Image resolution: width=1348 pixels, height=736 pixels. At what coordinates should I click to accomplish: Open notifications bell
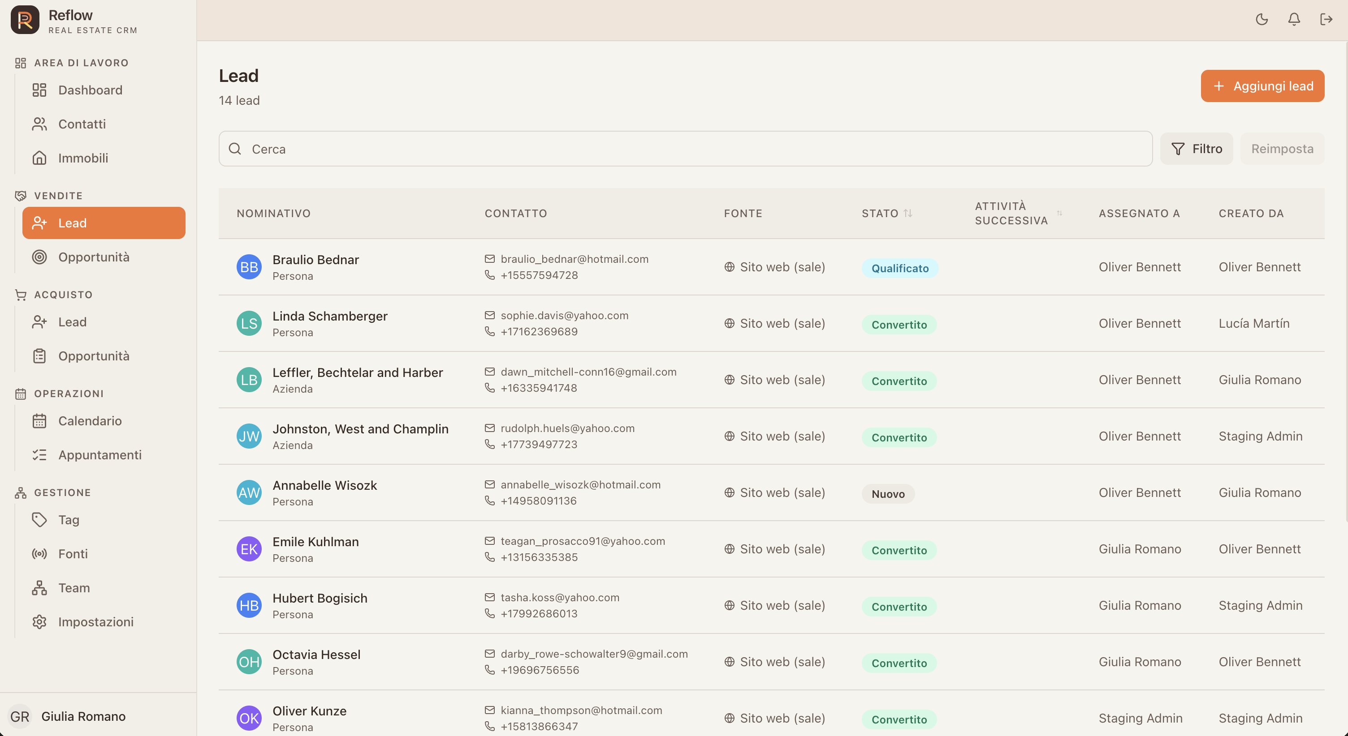click(1294, 19)
